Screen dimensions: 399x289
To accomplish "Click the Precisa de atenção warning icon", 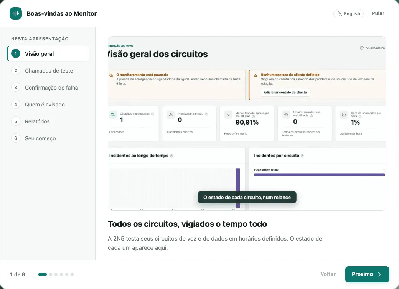I will click(x=171, y=115).
